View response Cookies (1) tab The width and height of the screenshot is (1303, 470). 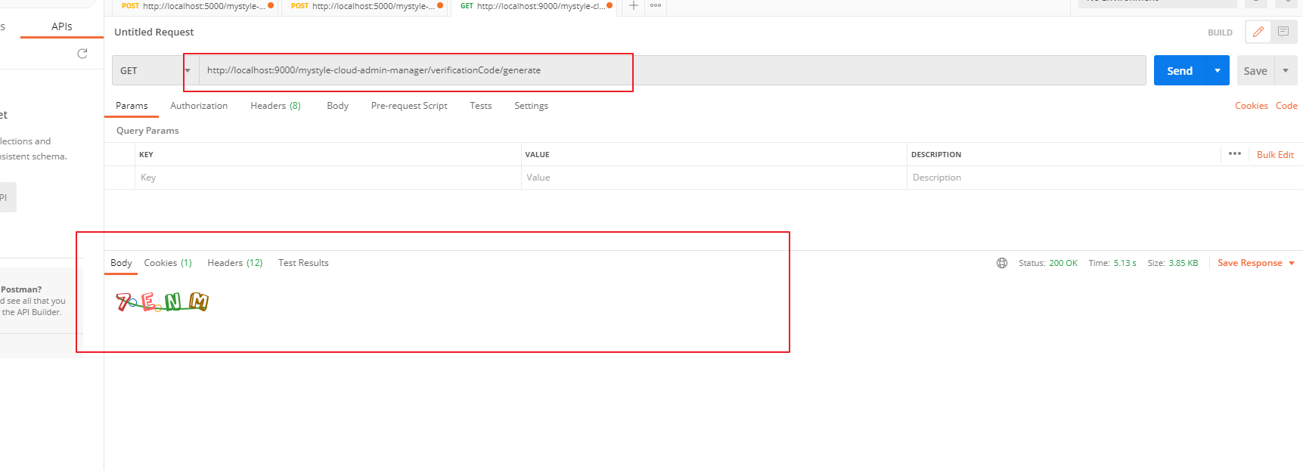pos(168,263)
